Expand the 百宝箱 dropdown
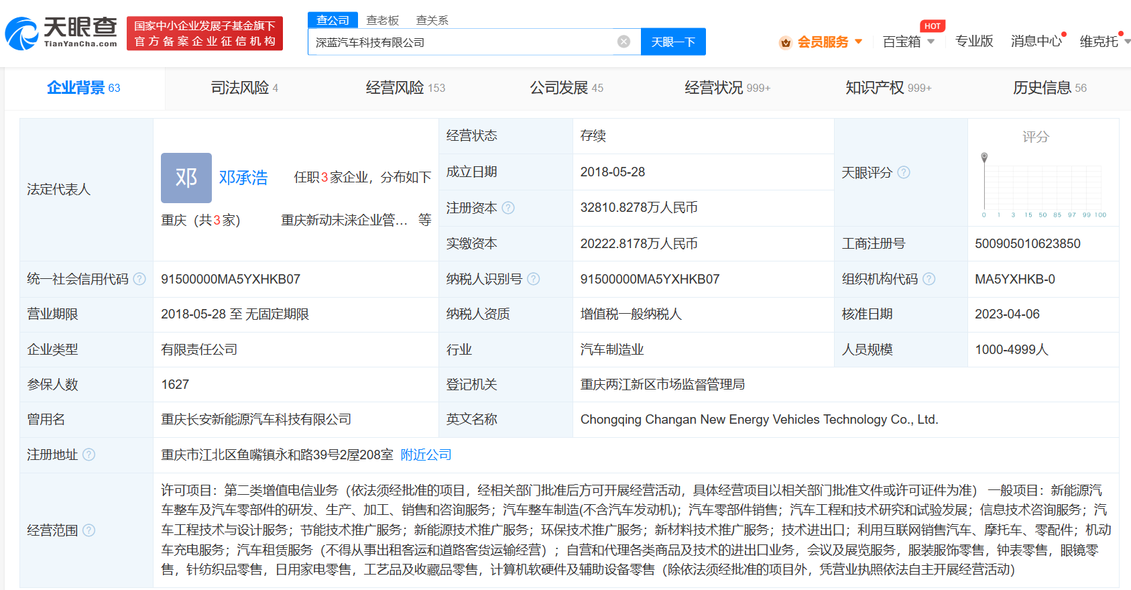Viewport: 1131px width, 590px height. click(x=931, y=42)
